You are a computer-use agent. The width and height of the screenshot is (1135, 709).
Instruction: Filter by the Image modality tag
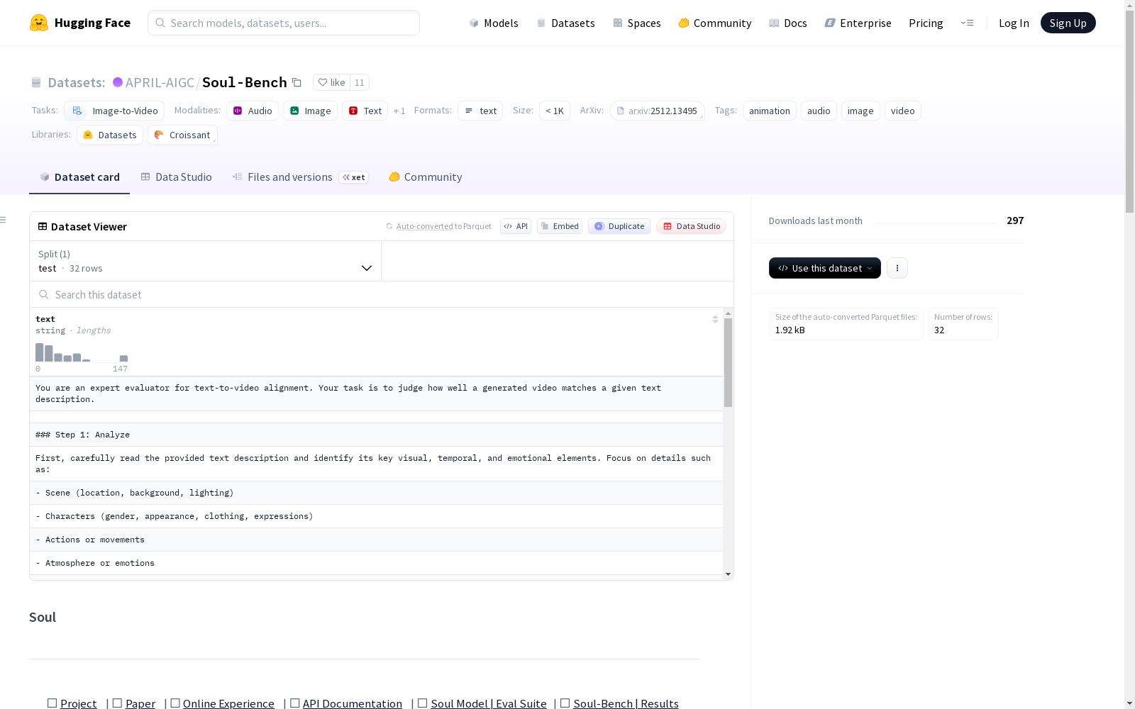[x=311, y=111]
